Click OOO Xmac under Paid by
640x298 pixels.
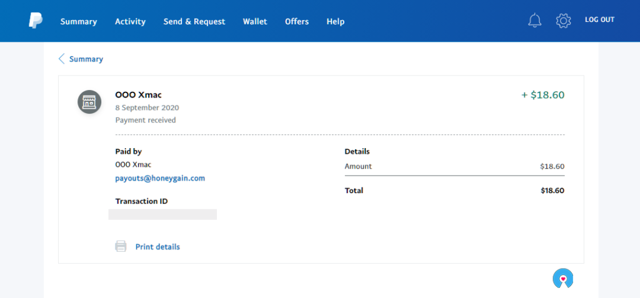pyautogui.click(x=133, y=165)
